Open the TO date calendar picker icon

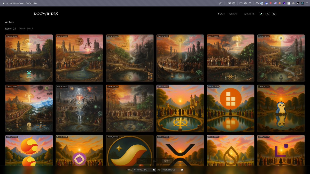182,170
